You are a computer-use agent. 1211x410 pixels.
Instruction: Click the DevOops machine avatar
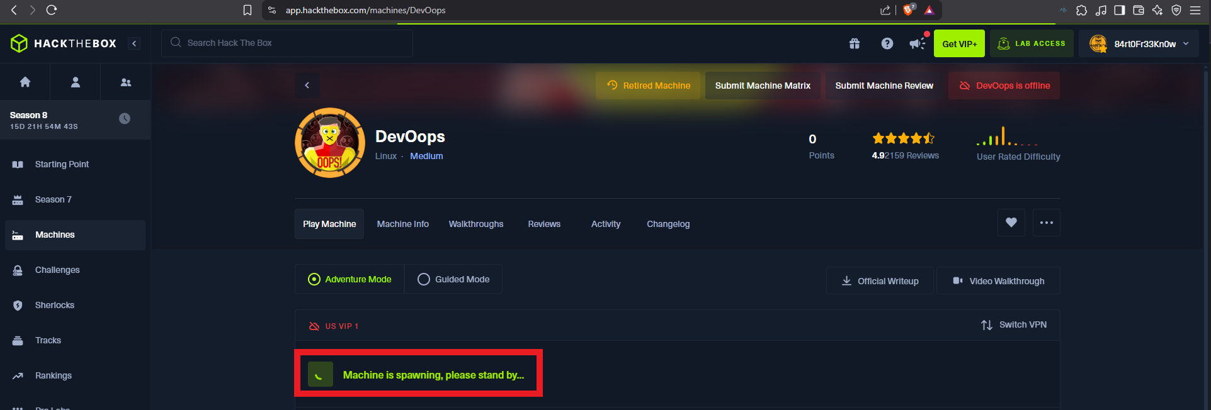330,143
